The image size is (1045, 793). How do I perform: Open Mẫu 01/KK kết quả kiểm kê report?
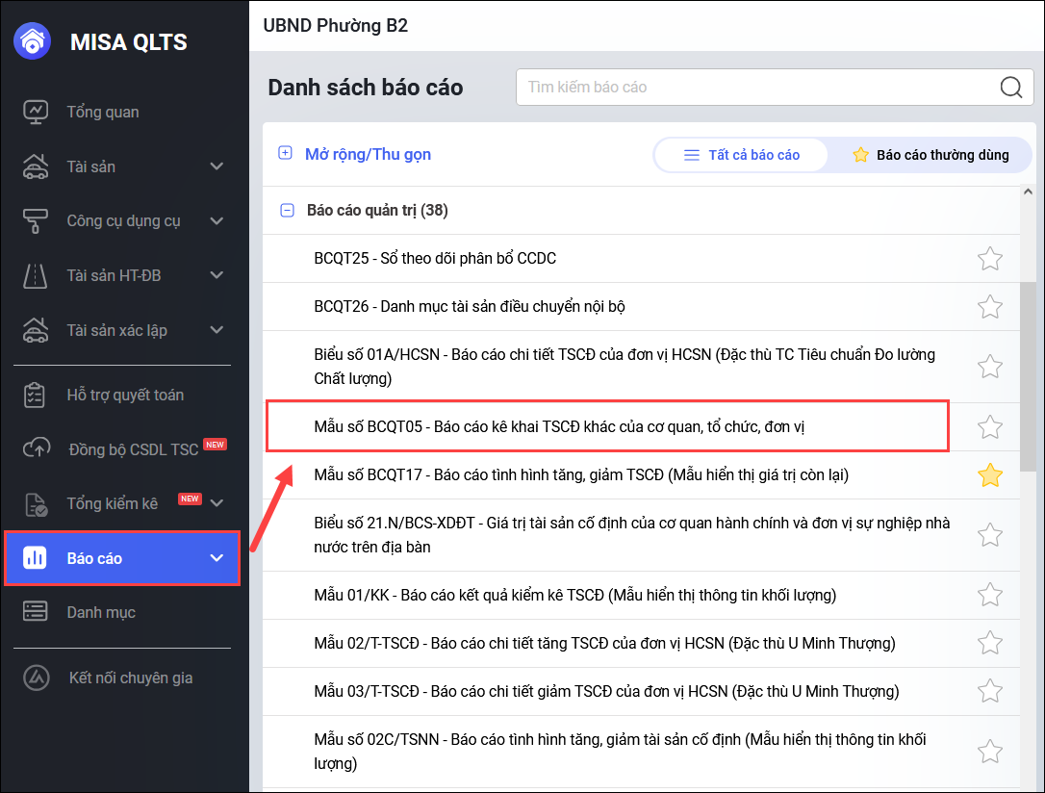[x=575, y=595]
